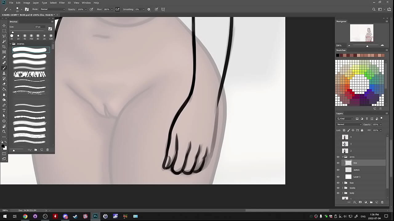
Task: Open the smoothing options gear icon
Action: coord(149,10)
